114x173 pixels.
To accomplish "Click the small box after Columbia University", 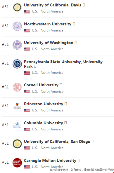I will click(65, 123).
